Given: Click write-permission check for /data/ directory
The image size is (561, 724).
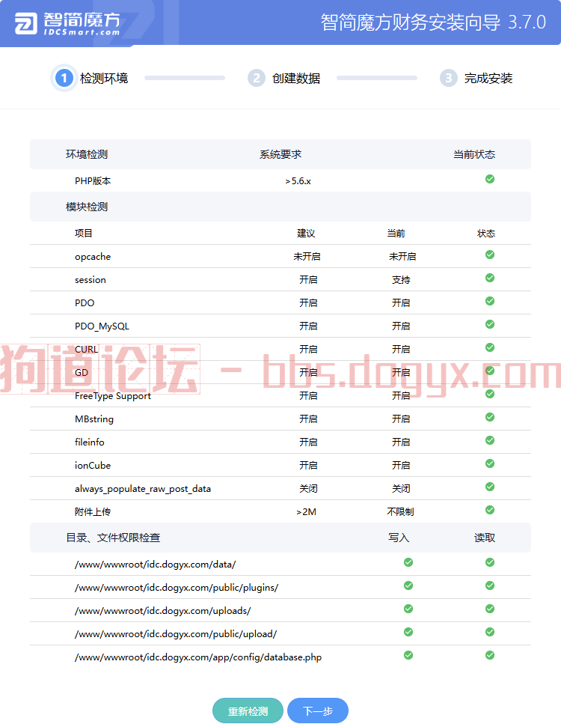Looking at the screenshot, I should 408,562.
